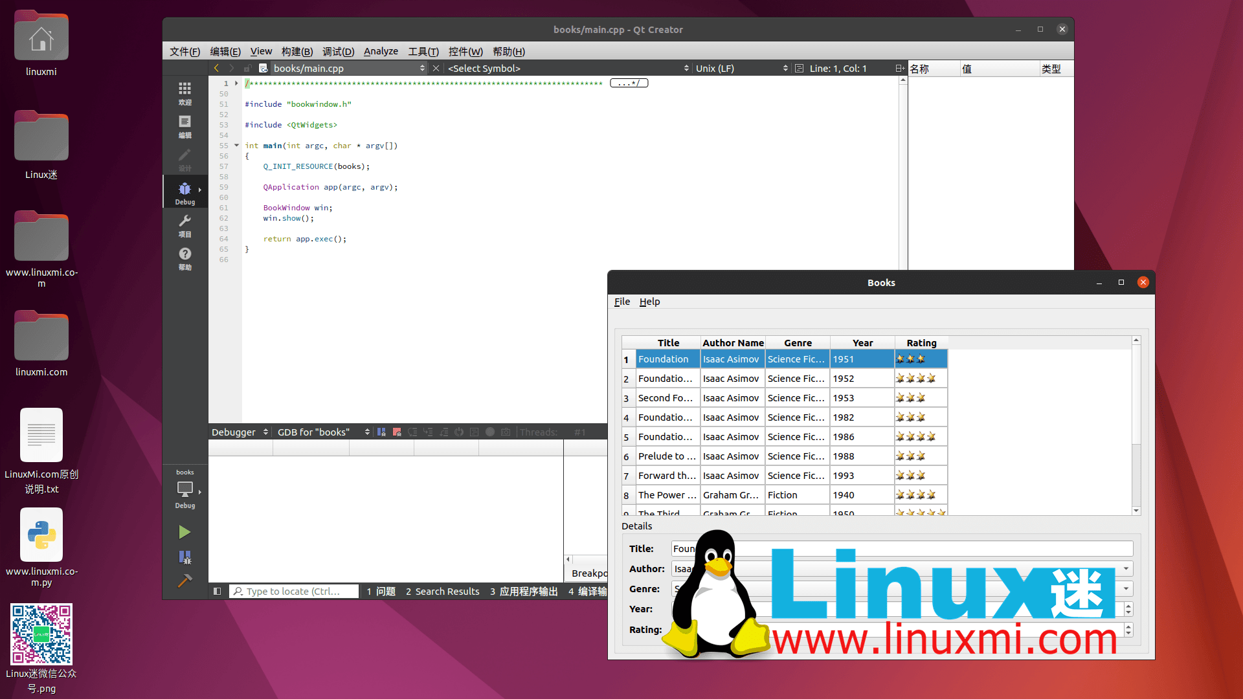Collapse the main function fold arrow
This screenshot has width=1243, height=699.
click(x=236, y=146)
